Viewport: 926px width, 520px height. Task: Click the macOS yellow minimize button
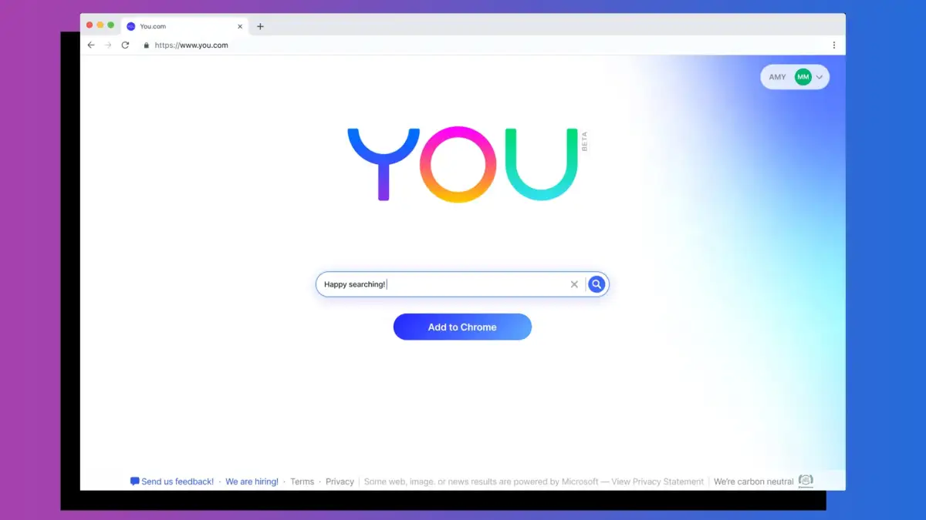point(100,25)
